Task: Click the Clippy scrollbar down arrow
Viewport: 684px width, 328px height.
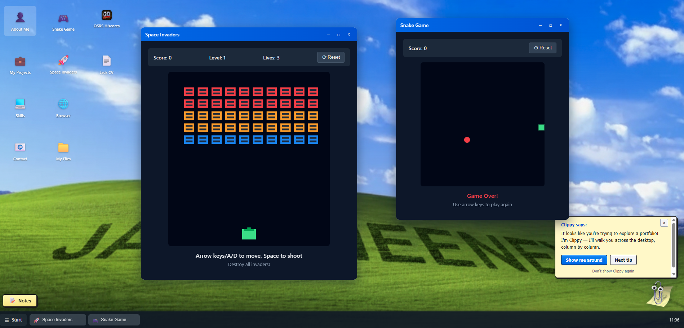Action: point(674,274)
